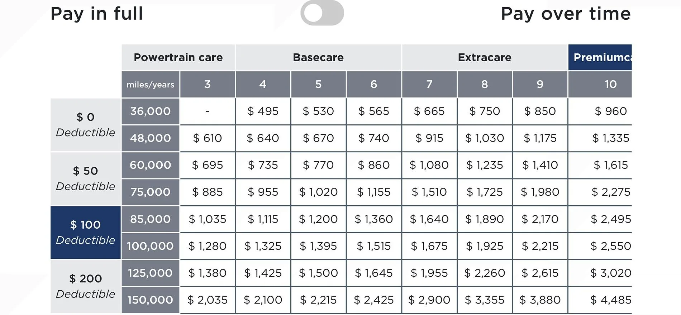
Task: Click the $ 1,080 price cell
Action: [x=429, y=165]
